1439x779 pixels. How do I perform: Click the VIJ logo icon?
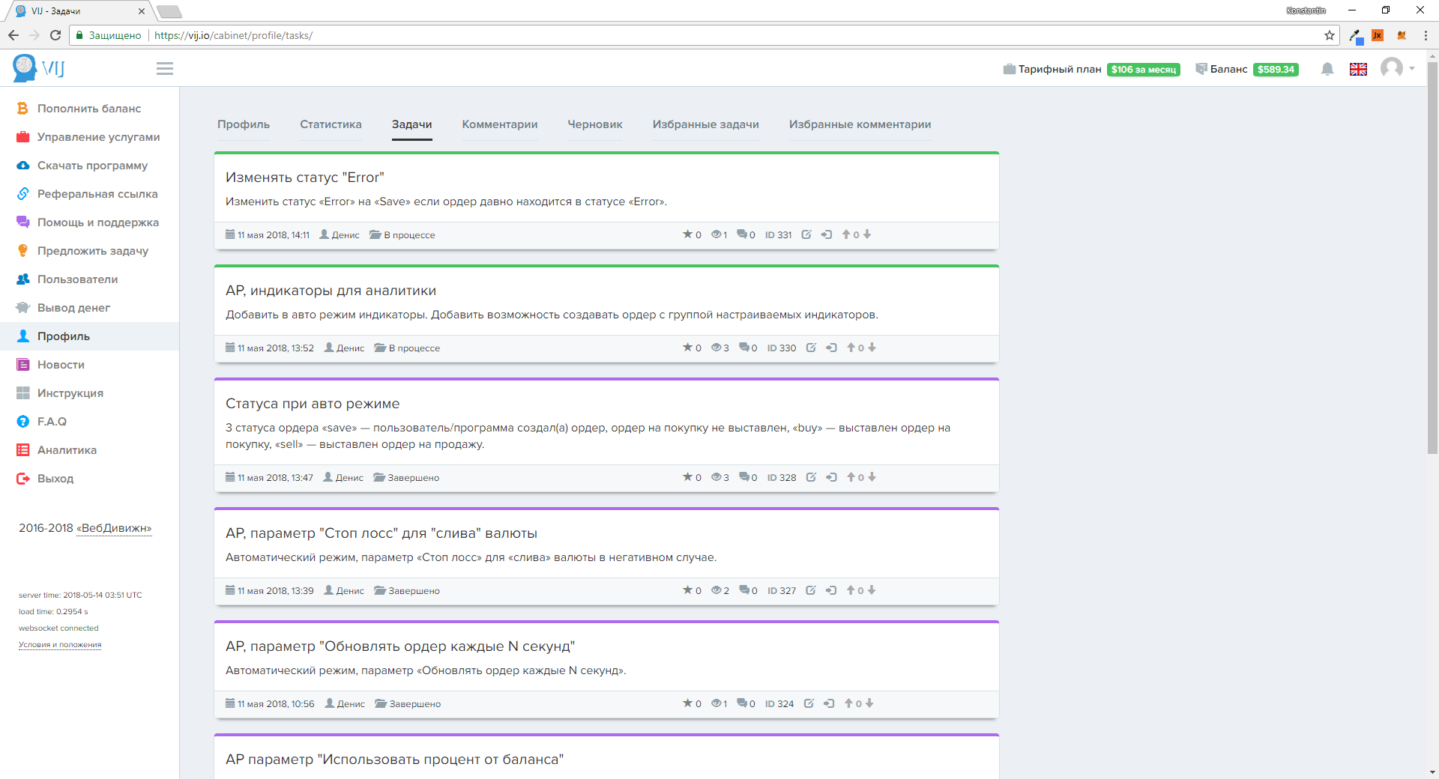tap(25, 68)
